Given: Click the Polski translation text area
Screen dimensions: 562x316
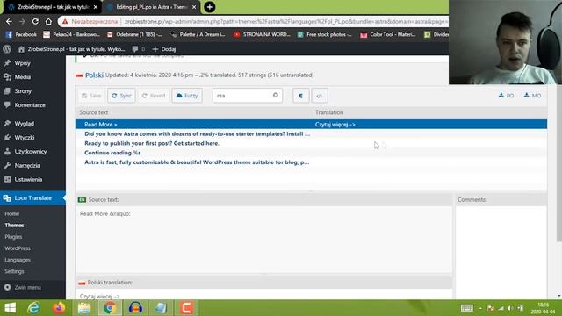Looking at the screenshot, I should 263,294.
